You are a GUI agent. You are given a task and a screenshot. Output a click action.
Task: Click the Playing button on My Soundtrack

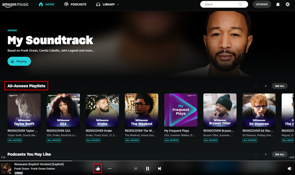click(19, 61)
